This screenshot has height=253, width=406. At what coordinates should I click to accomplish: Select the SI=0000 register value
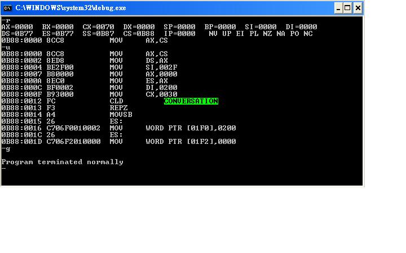[261, 27]
